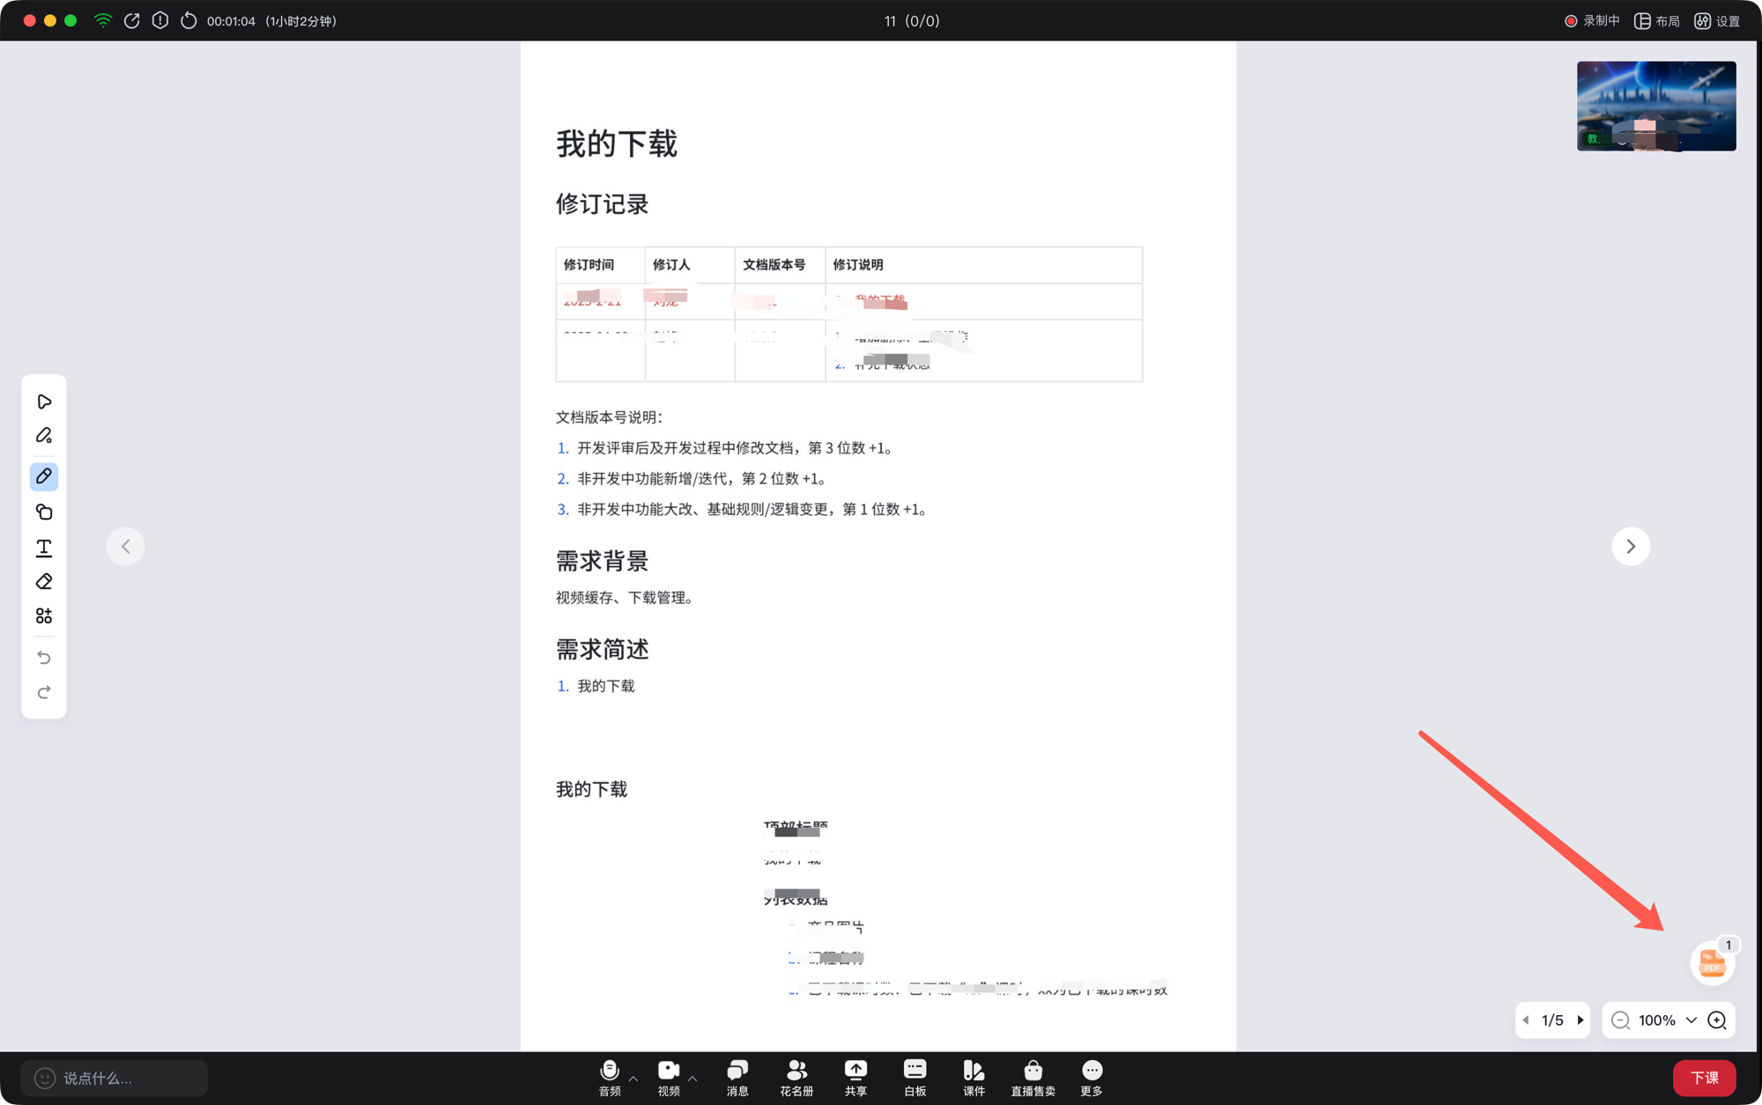
Task: Select the active highlighter tool
Action: (44, 476)
